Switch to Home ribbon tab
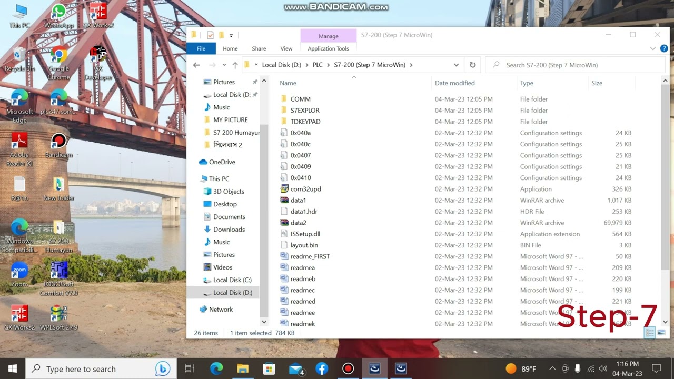 pos(230,48)
